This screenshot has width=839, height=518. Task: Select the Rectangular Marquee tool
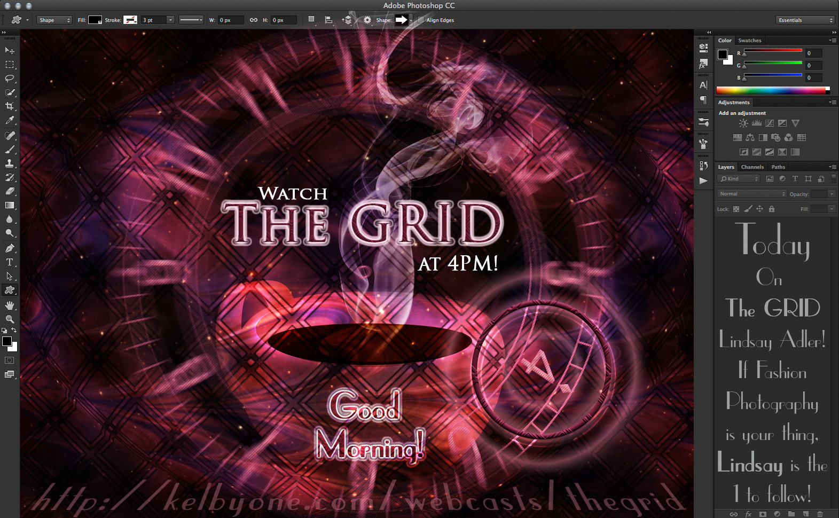(10, 65)
